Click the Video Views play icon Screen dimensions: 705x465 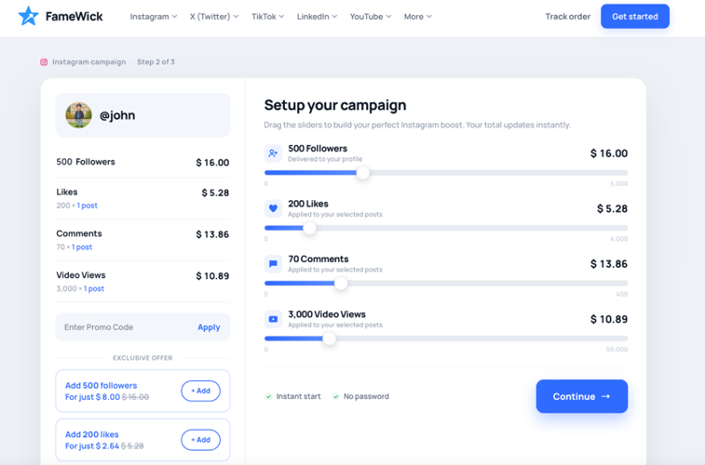[273, 319]
